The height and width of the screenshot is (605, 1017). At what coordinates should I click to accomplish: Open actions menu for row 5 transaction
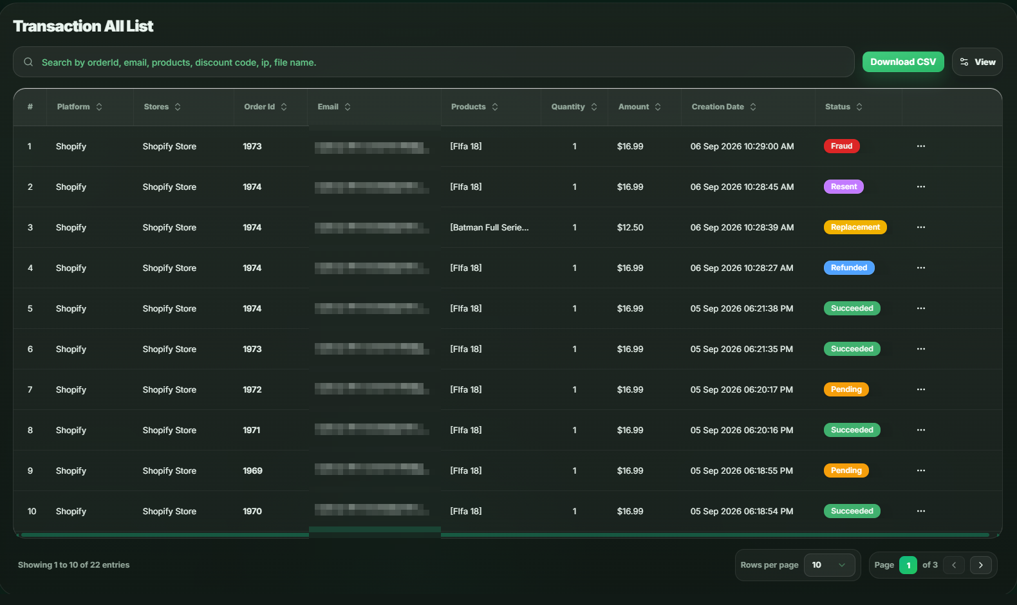point(921,308)
